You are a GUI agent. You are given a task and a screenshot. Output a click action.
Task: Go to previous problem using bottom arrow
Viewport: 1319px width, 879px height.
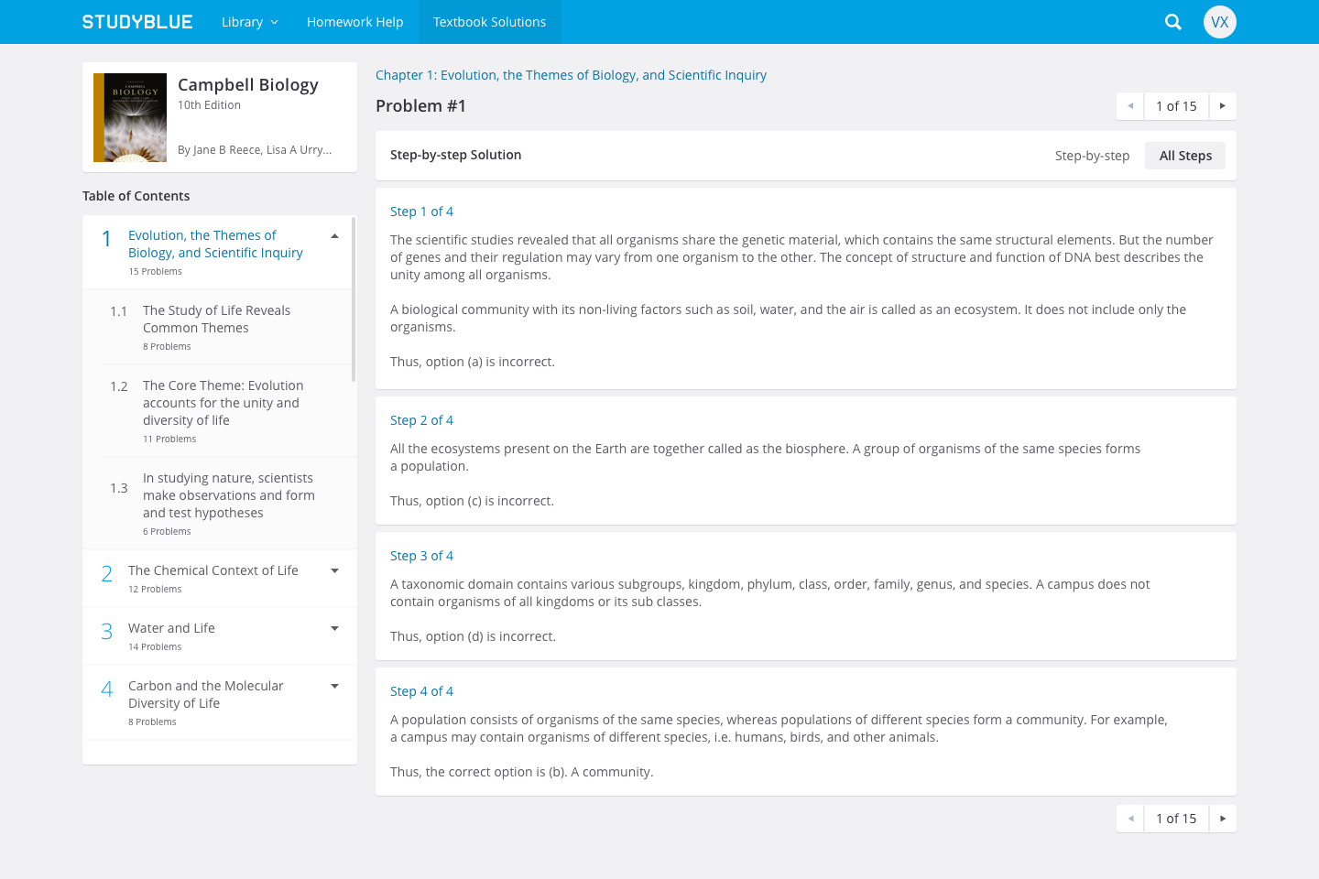[x=1130, y=819]
